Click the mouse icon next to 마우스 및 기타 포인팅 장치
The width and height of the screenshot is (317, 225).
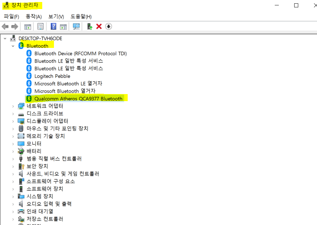coord(21,129)
